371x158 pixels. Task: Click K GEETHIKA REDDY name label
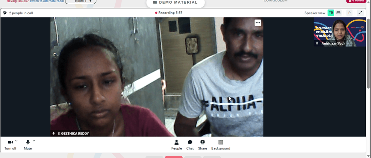pyautogui.click(x=73, y=134)
